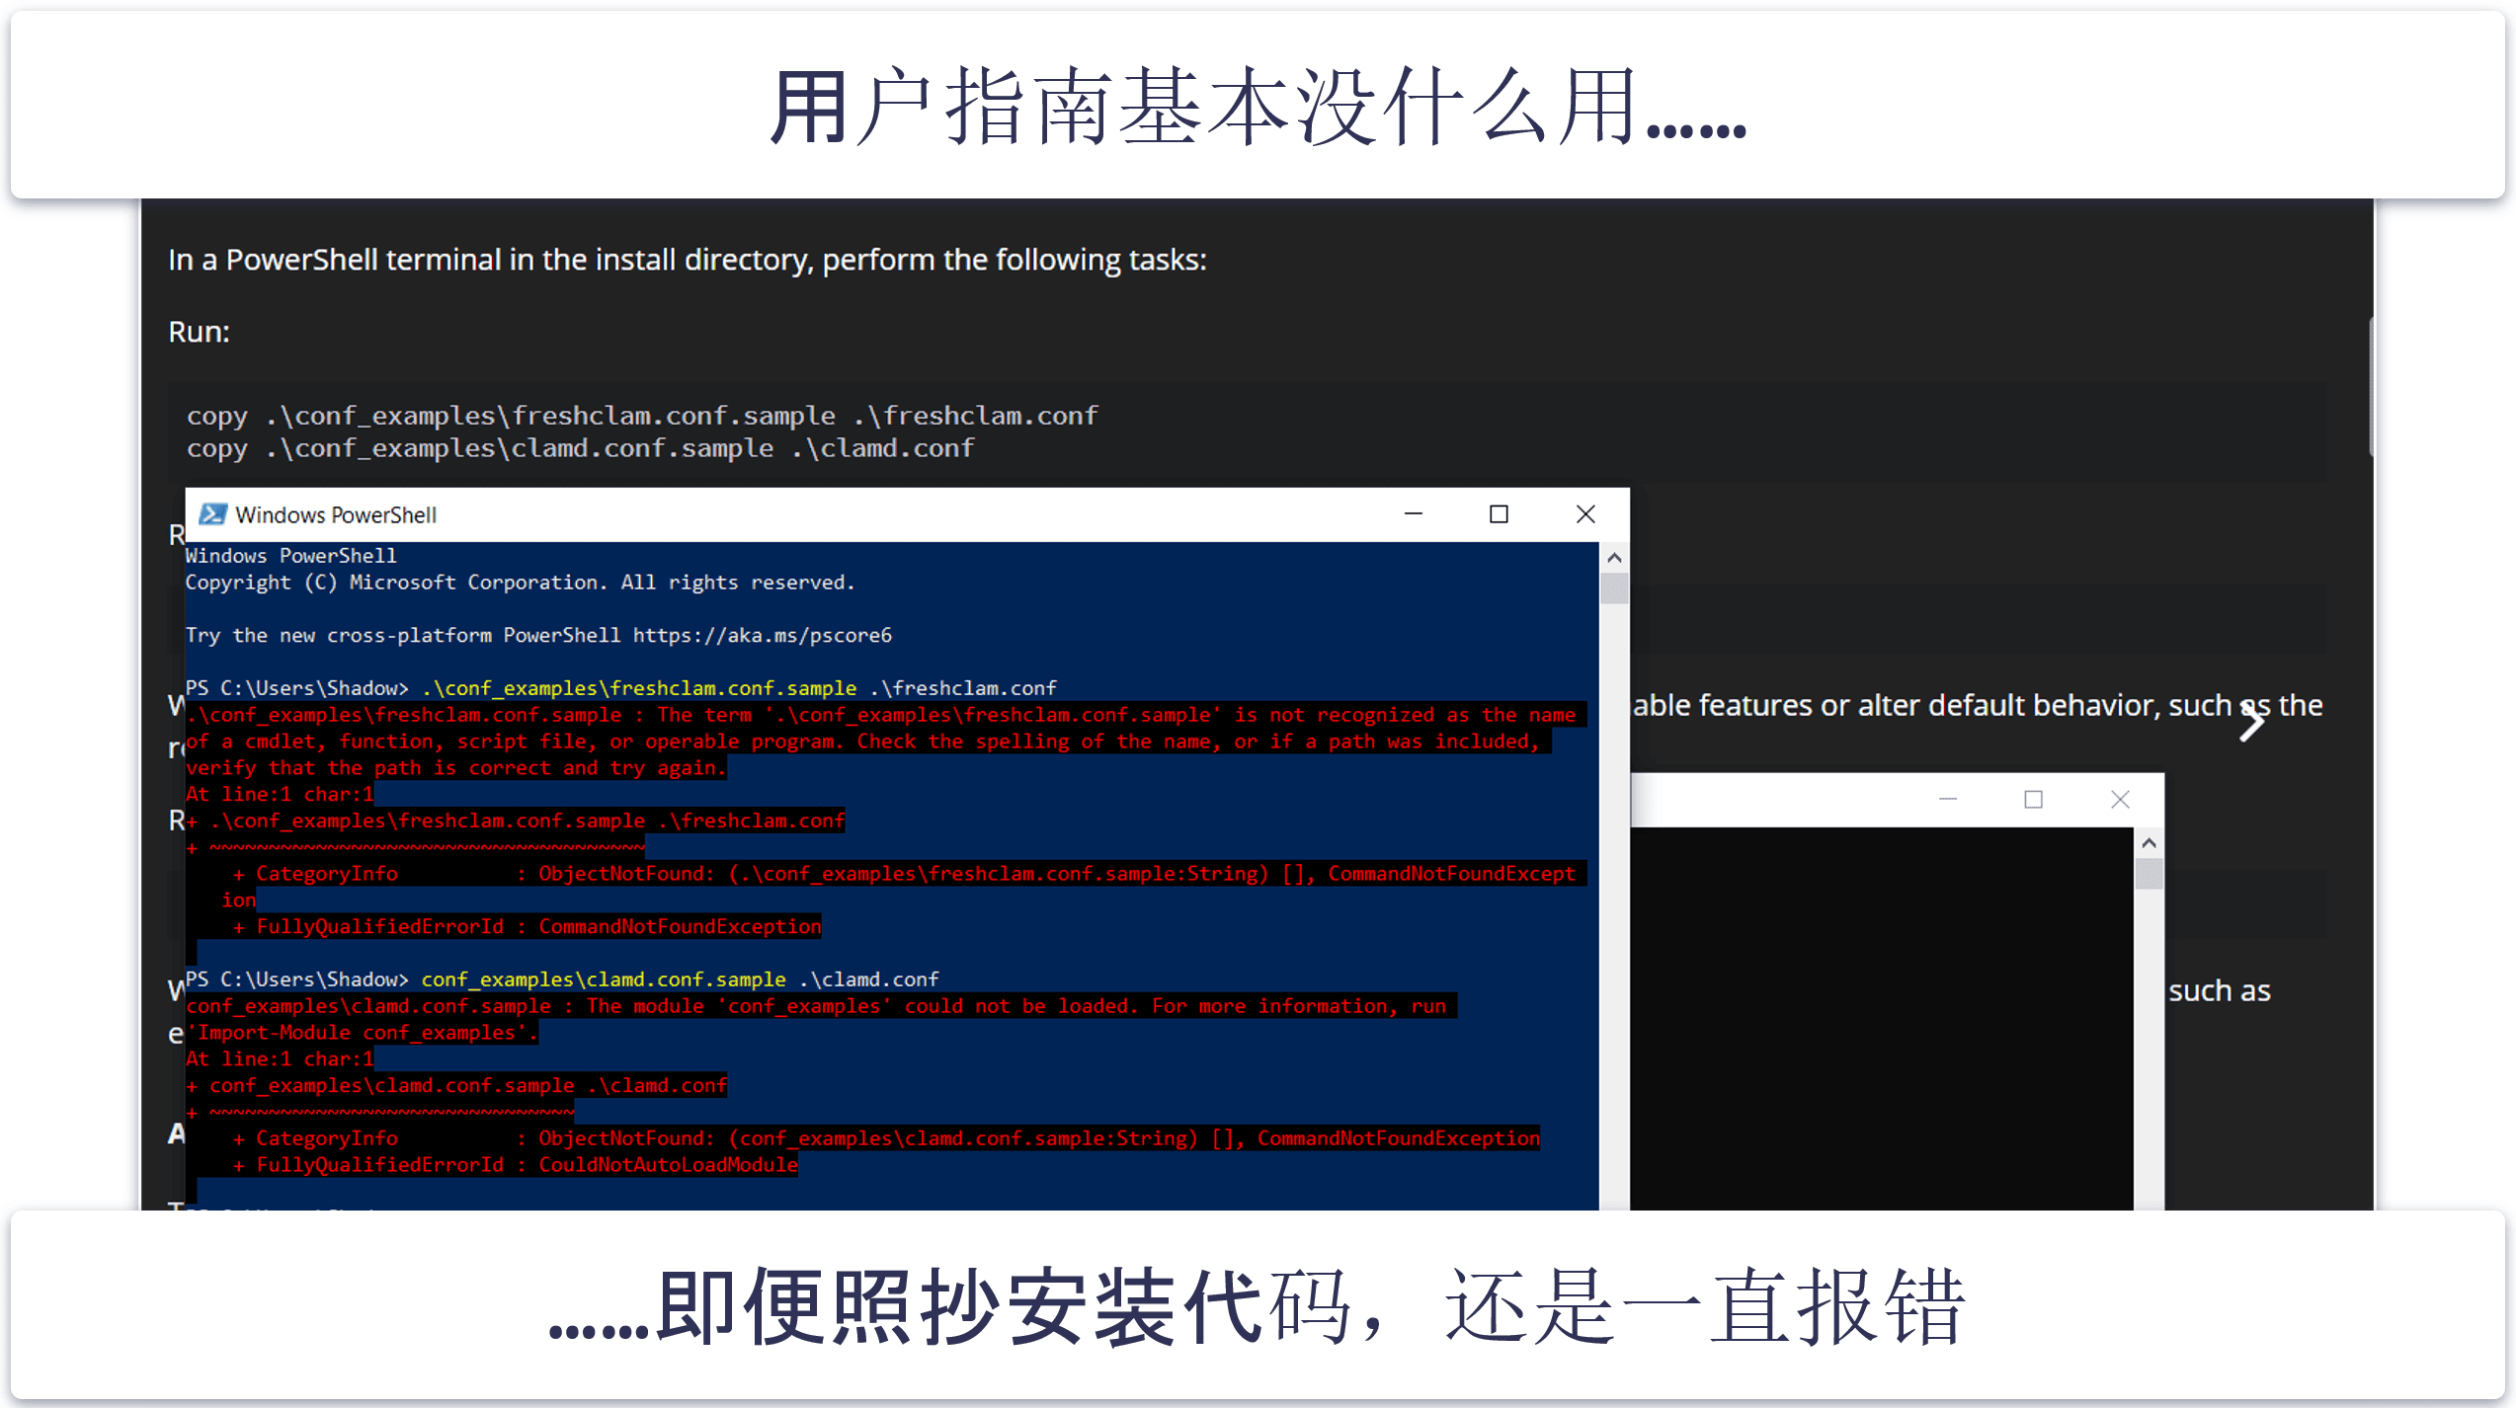
Task: Click the 'https://aka.ms/pscore6' PowerShell line
Action: tap(538, 636)
